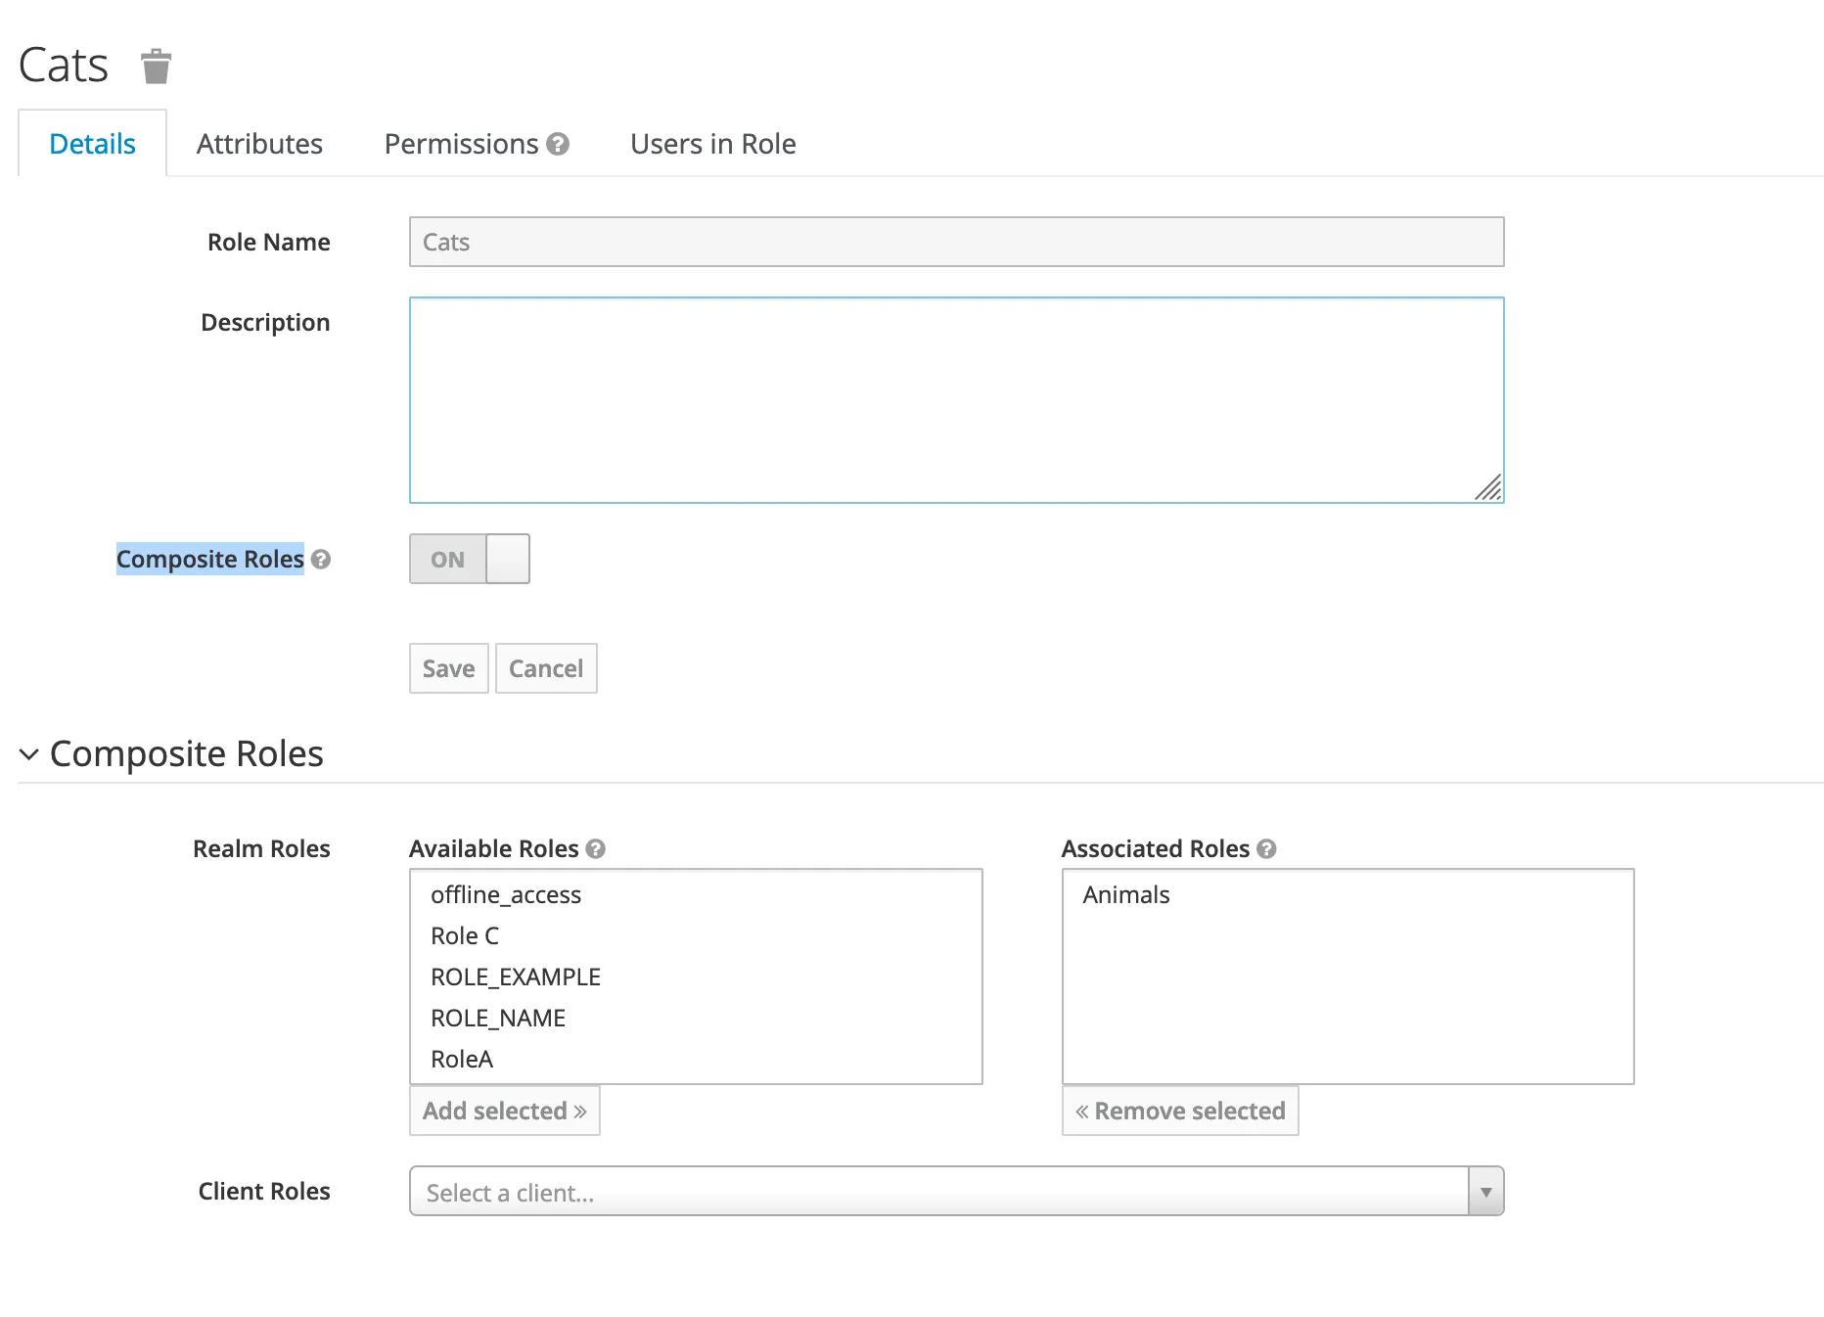Collapse the Composite Roles section chevron
The width and height of the screenshot is (1824, 1317).
(29, 754)
